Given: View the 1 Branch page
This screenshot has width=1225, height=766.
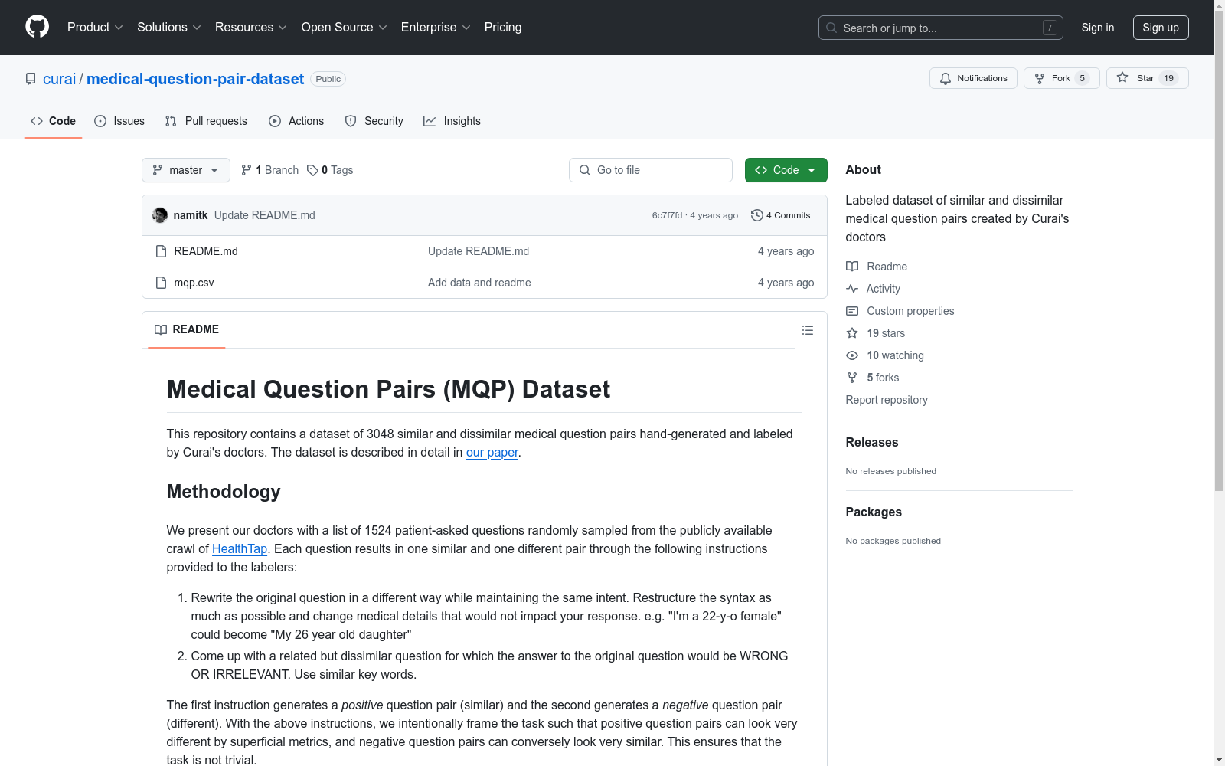Looking at the screenshot, I should 269,170.
